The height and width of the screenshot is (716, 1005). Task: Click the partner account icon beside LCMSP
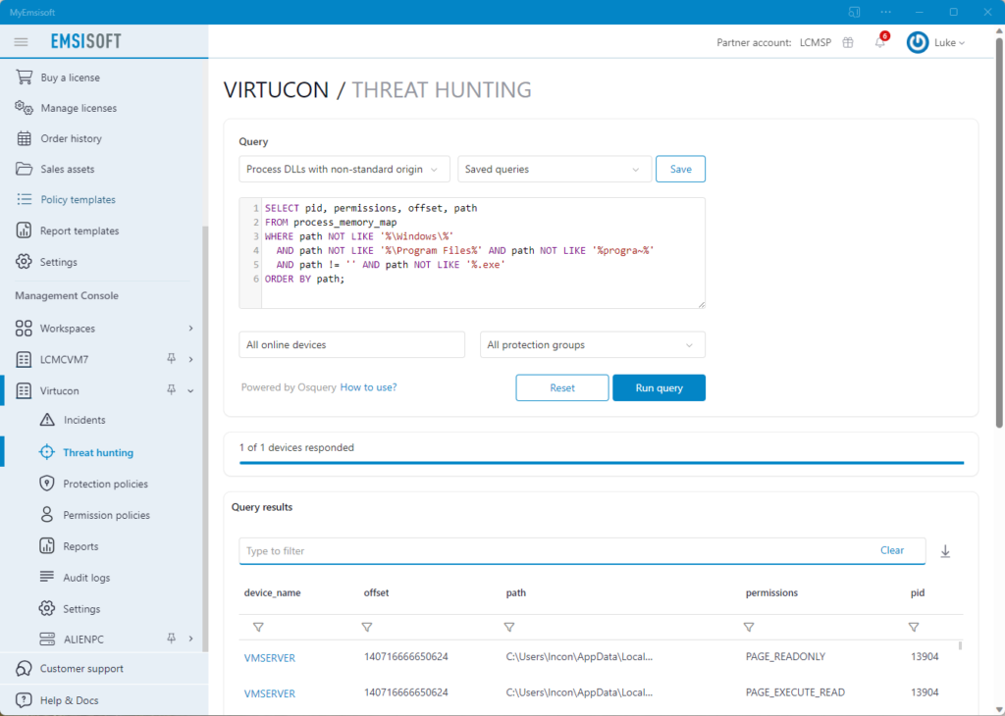848,42
